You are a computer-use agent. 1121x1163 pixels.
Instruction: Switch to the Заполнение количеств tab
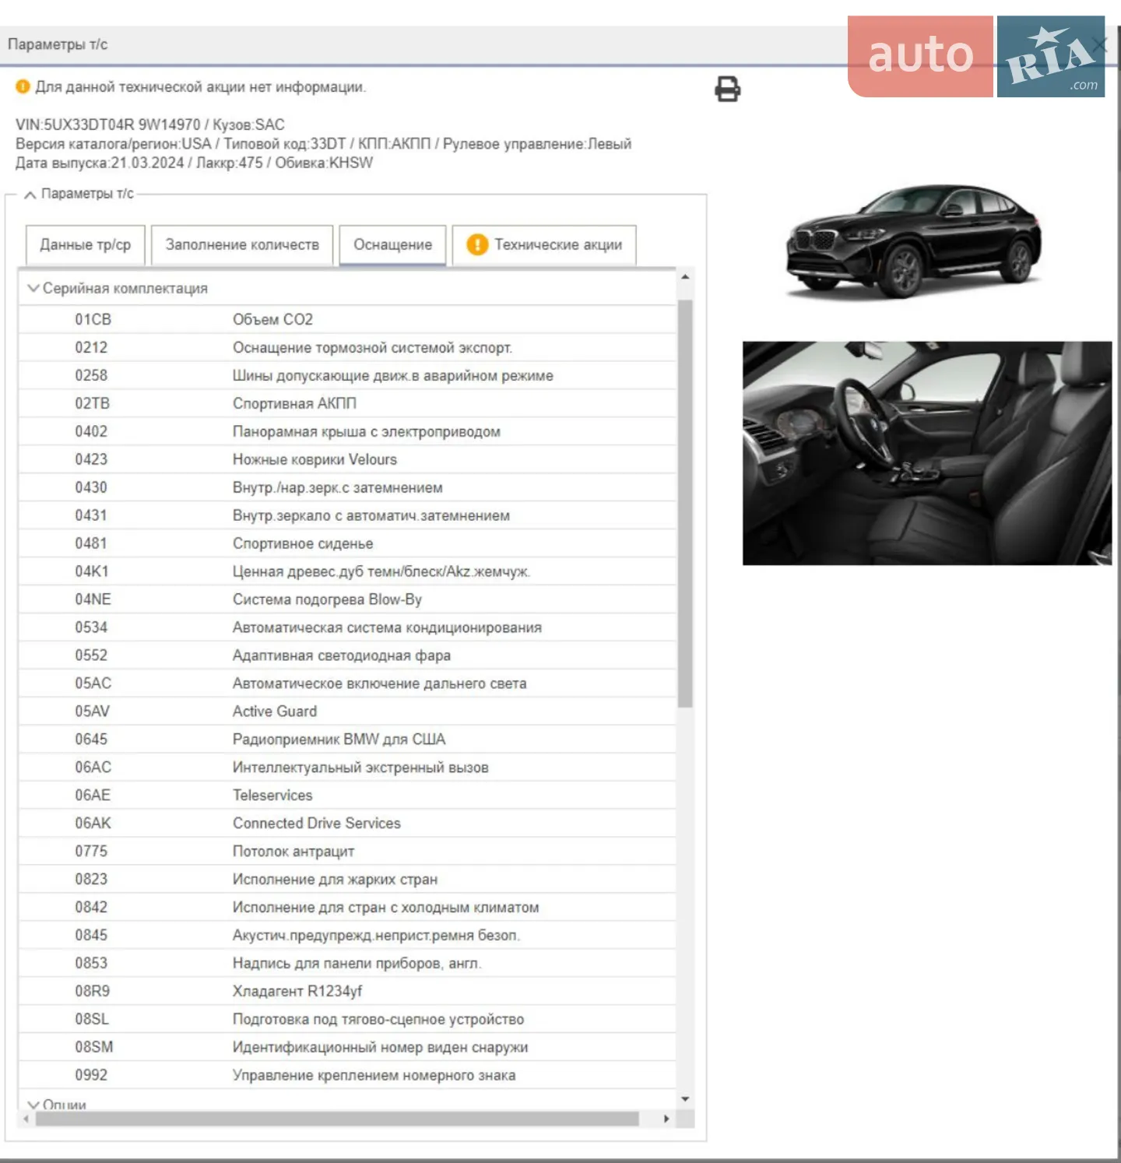[242, 244]
